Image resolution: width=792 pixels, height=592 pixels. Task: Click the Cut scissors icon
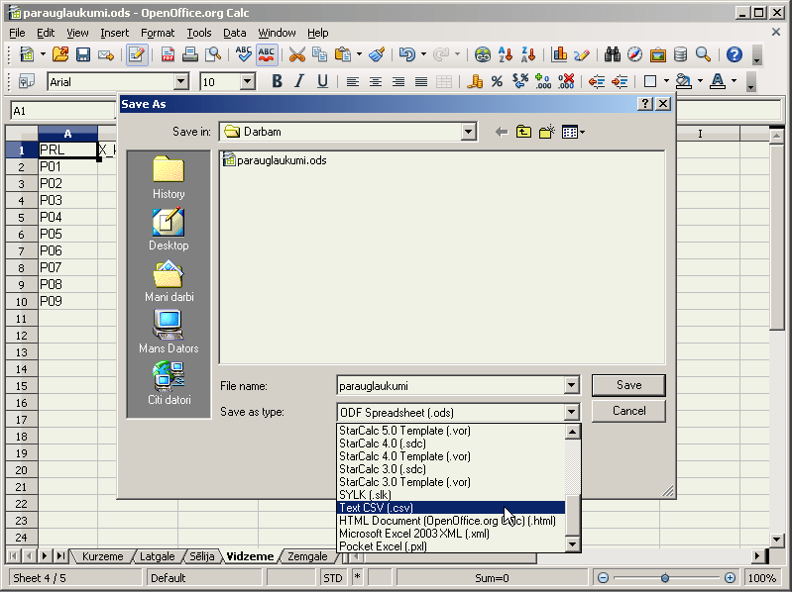coord(297,54)
